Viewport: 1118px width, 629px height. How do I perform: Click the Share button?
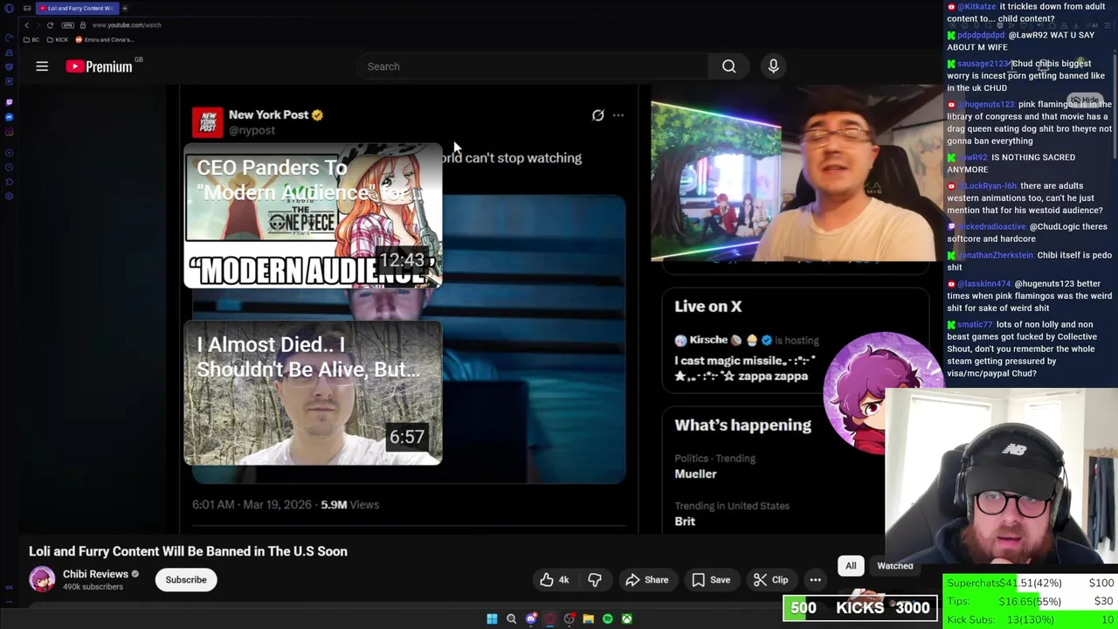click(x=647, y=579)
